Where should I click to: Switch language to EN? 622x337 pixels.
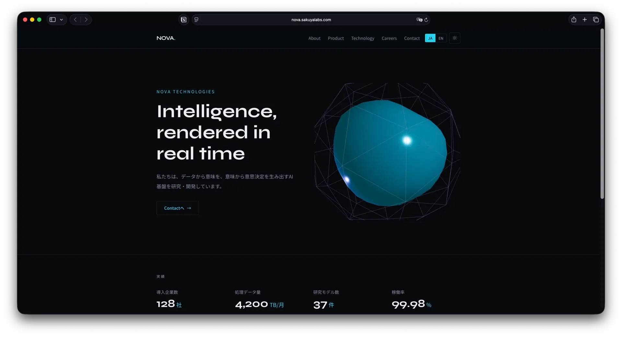441,38
